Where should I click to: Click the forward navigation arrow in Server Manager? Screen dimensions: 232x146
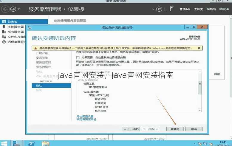(x=13, y=9)
